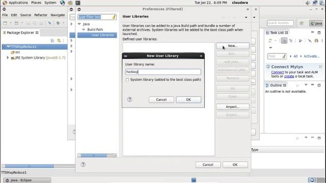Click the help icon at bottom of Preferences
This screenshot has height=183, width=326.
pos(83,165)
